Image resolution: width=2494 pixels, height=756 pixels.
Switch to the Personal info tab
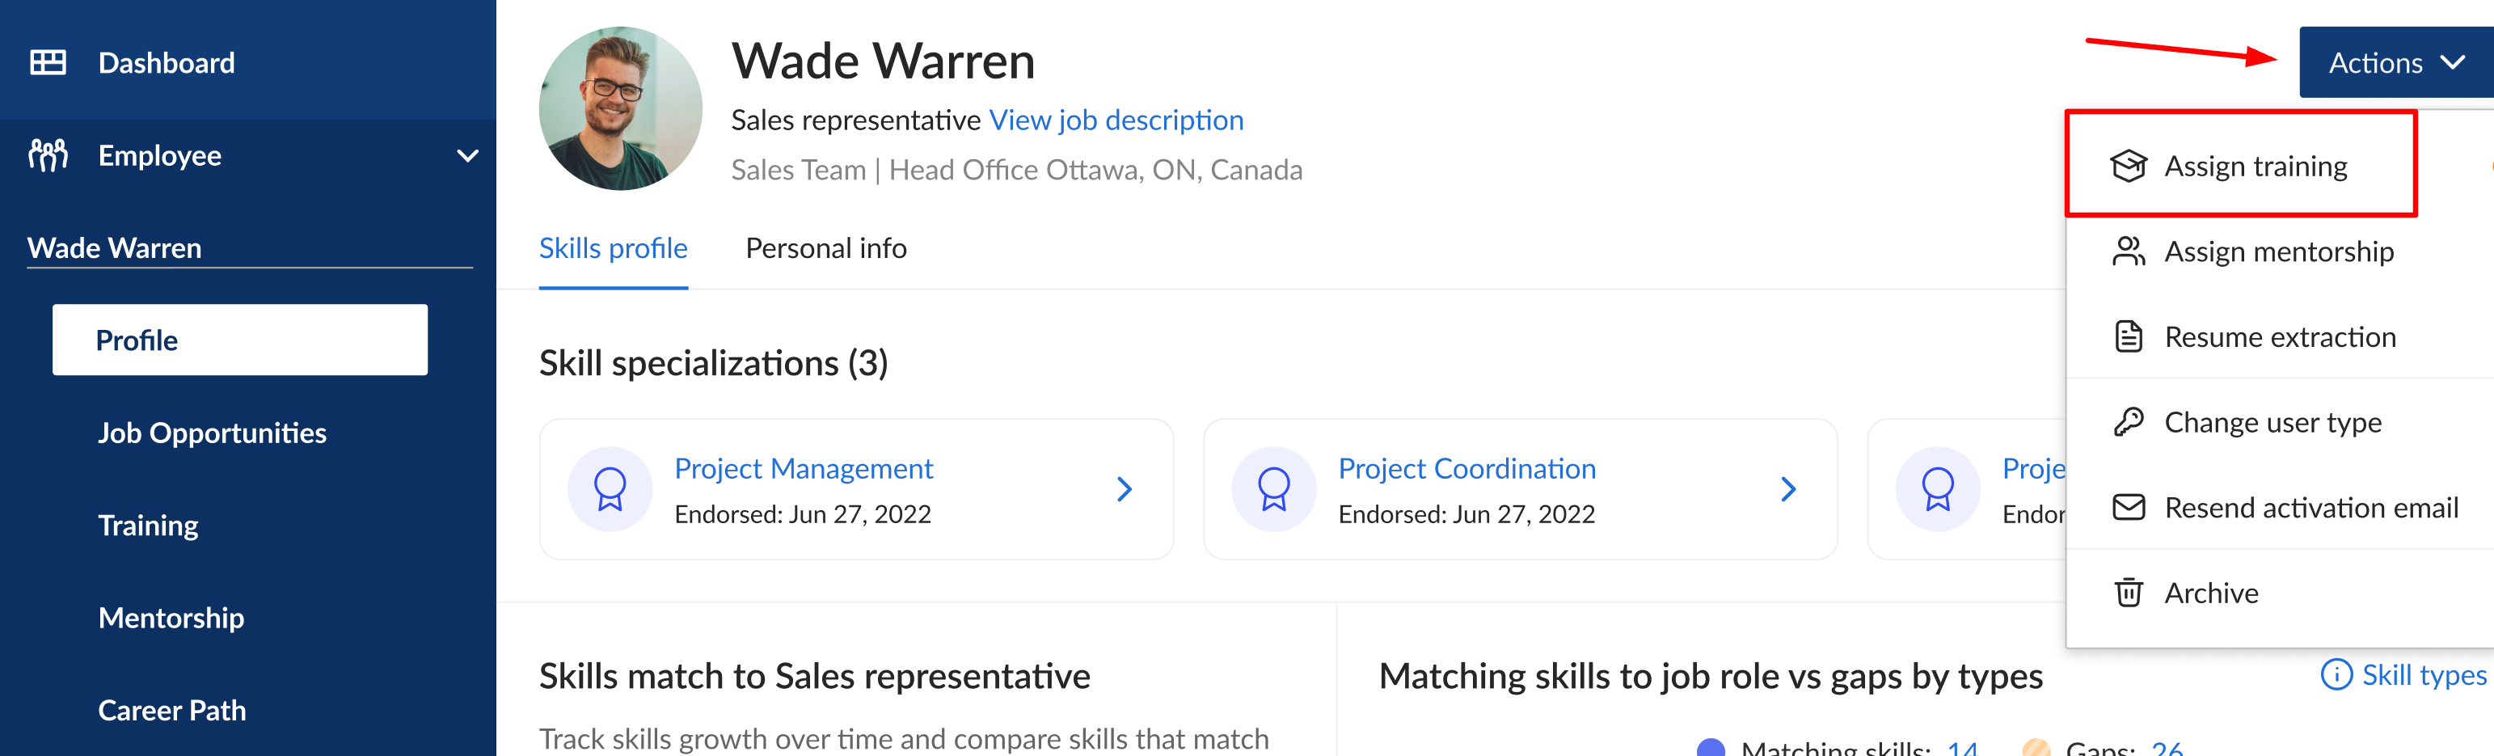point(826,249)
